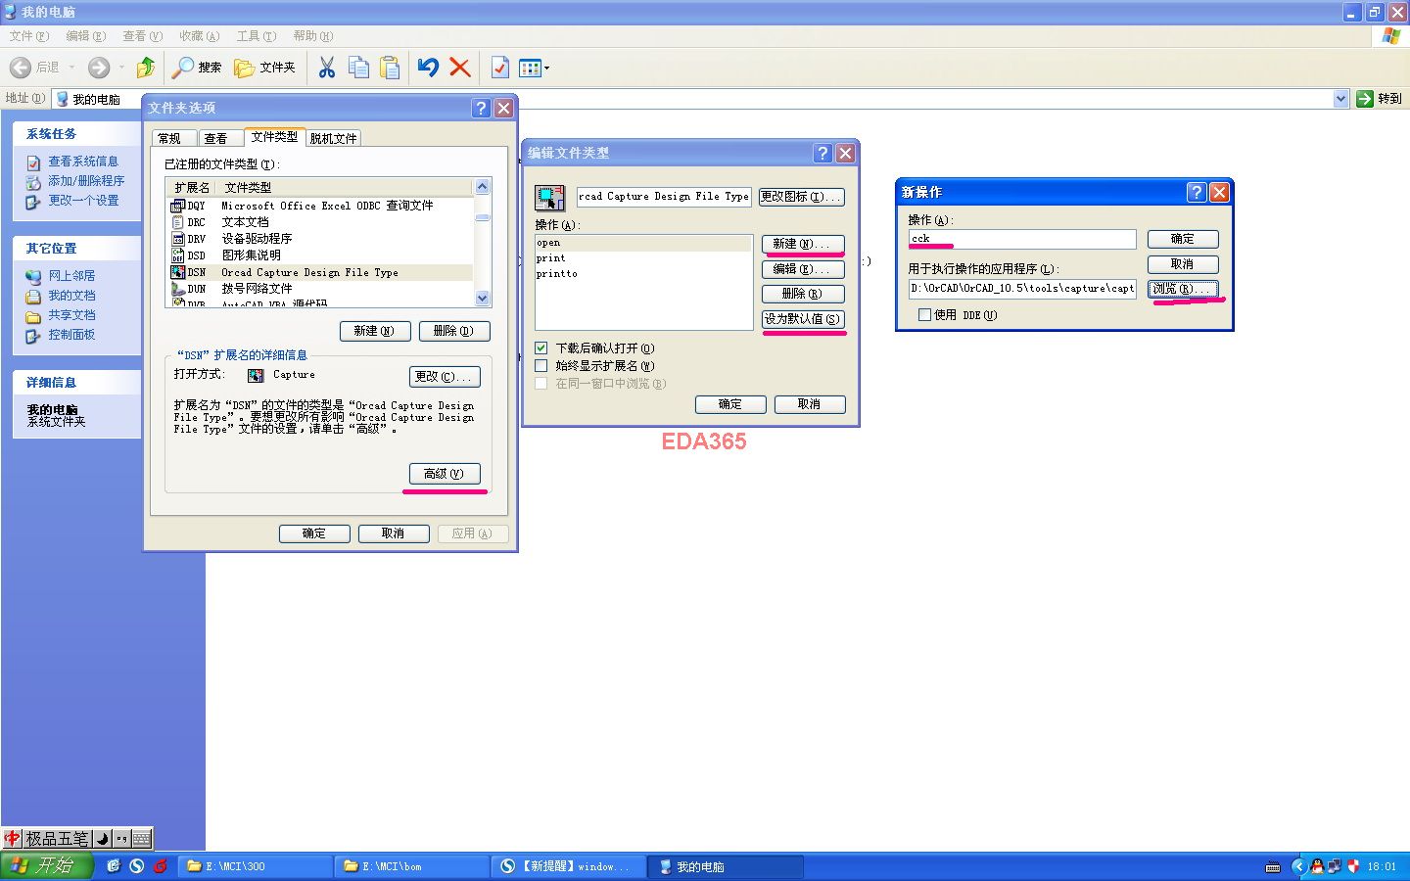Click the application path input field
1410x881 pixels.
1022,289
